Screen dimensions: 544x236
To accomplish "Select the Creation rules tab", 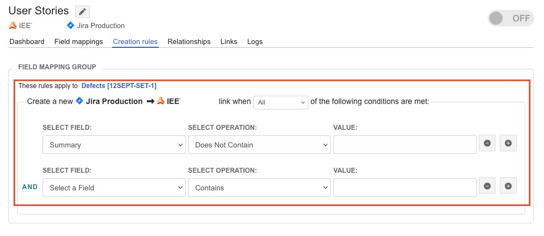I will (135, 41).
